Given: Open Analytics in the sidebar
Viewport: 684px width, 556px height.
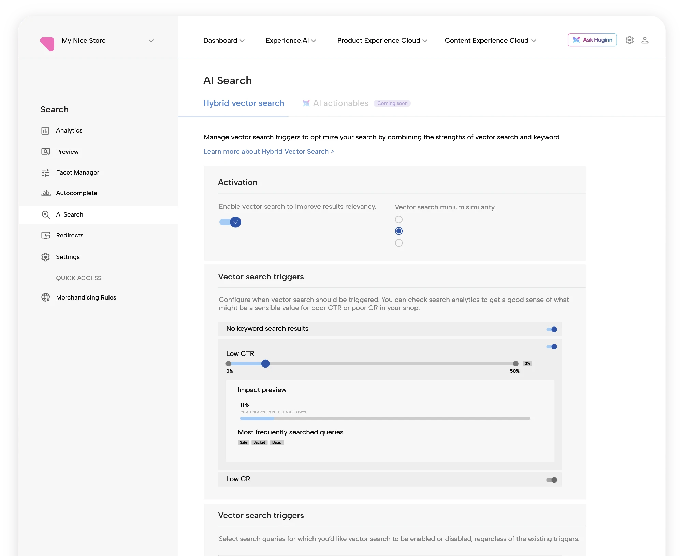Looking at the screenshot, I should tap(69, 130).
